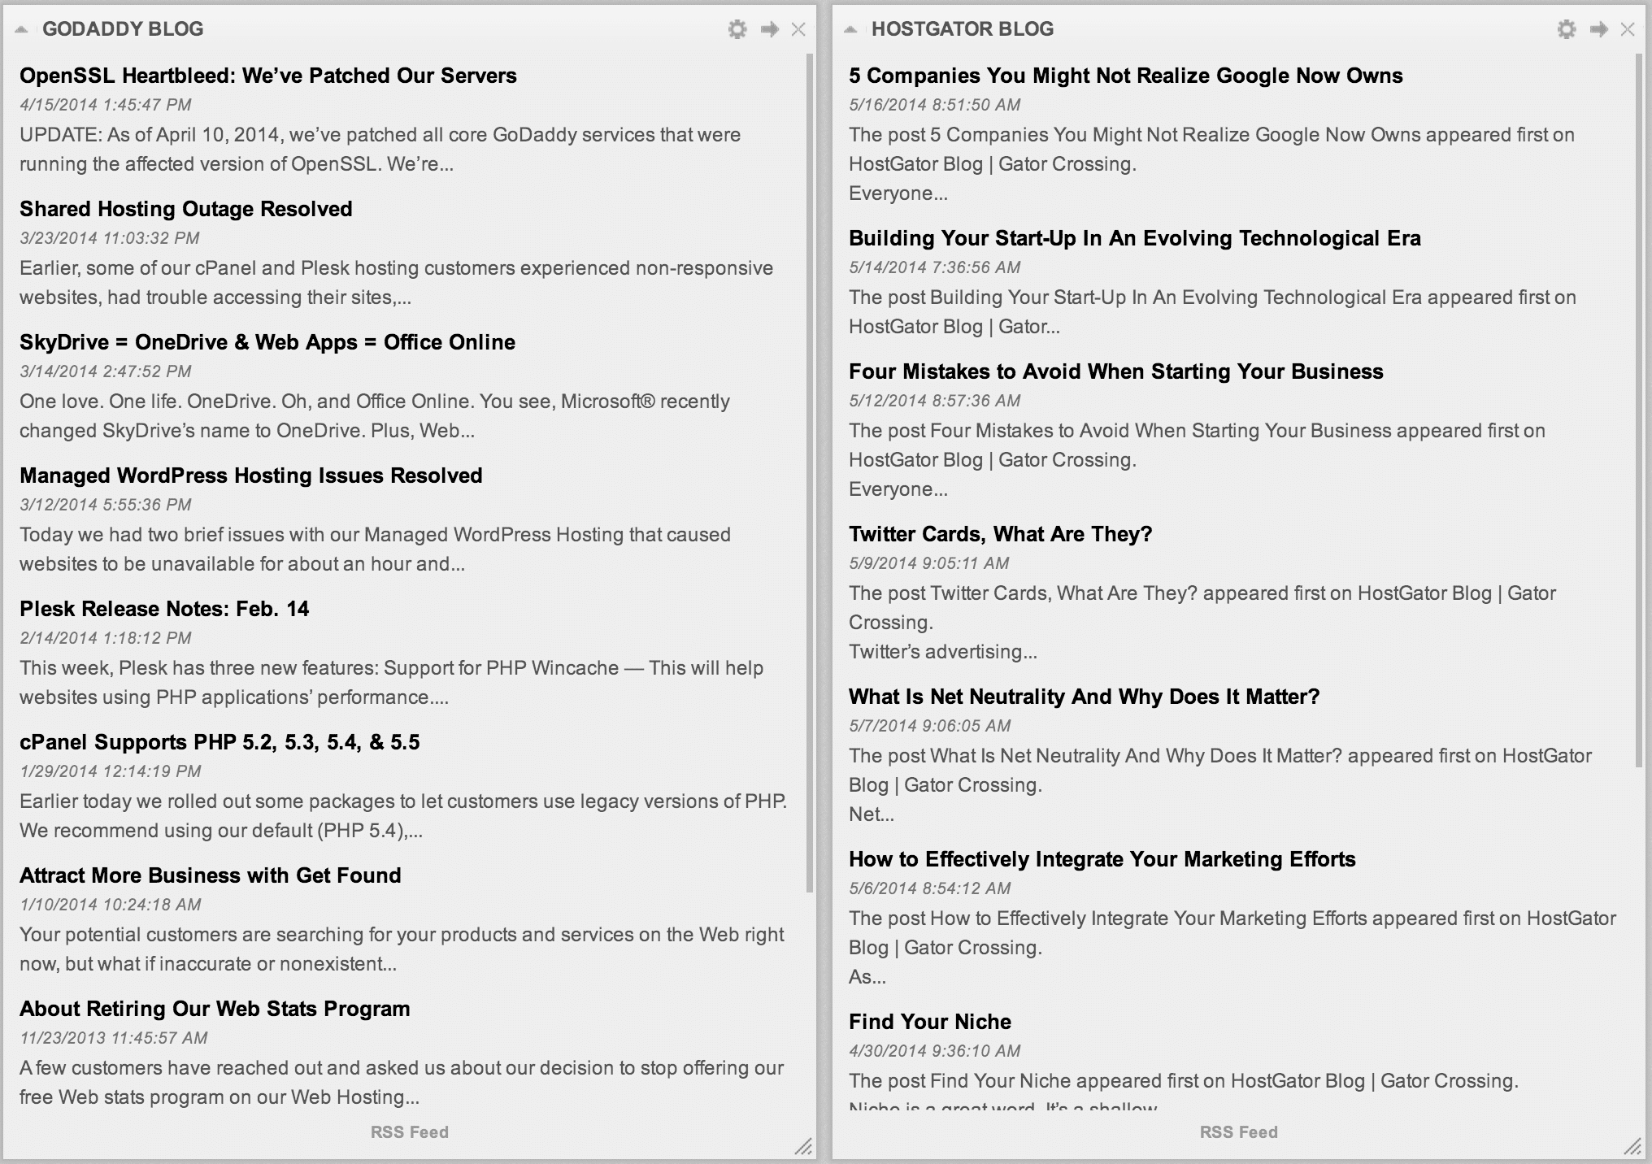The image size is (1652, 1164).
Task: Click summary 'The post Find Your Niche appeared first'
Action: click(x=1184, y=1089)
